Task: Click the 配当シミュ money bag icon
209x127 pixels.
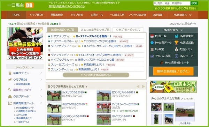Action: tap(176, 49)
